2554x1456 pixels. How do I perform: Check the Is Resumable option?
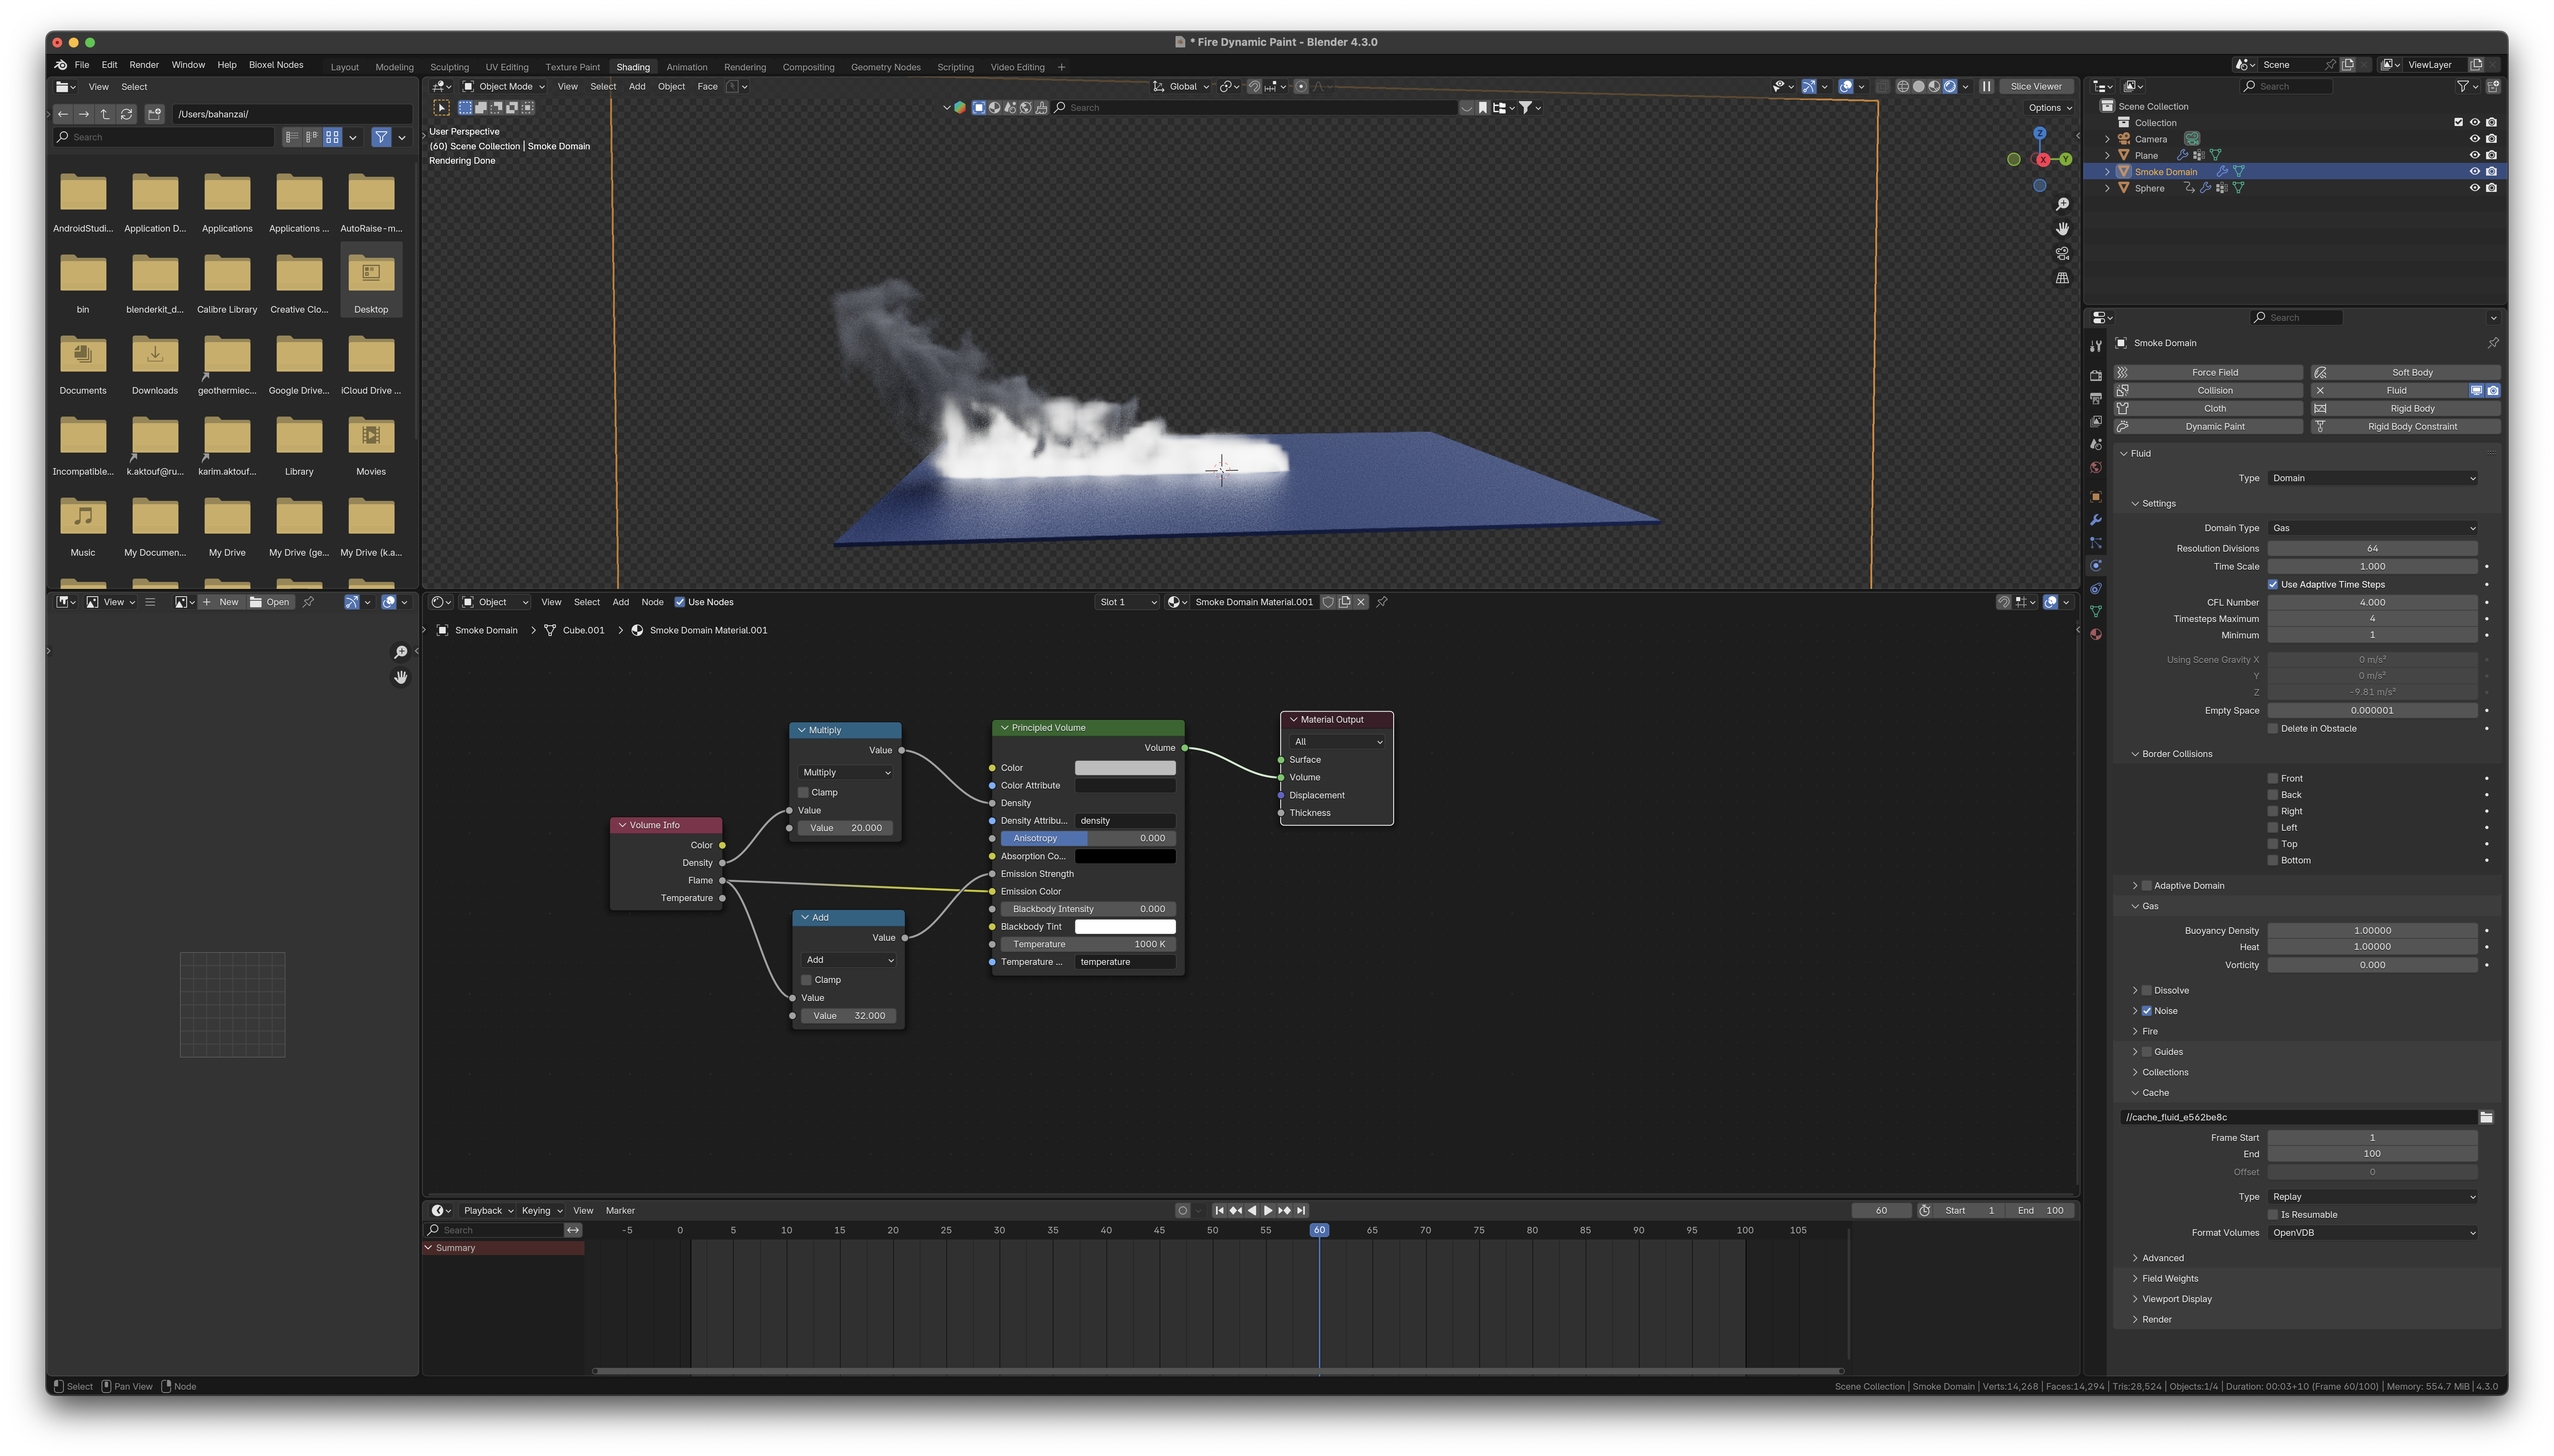(2273, 1215)
